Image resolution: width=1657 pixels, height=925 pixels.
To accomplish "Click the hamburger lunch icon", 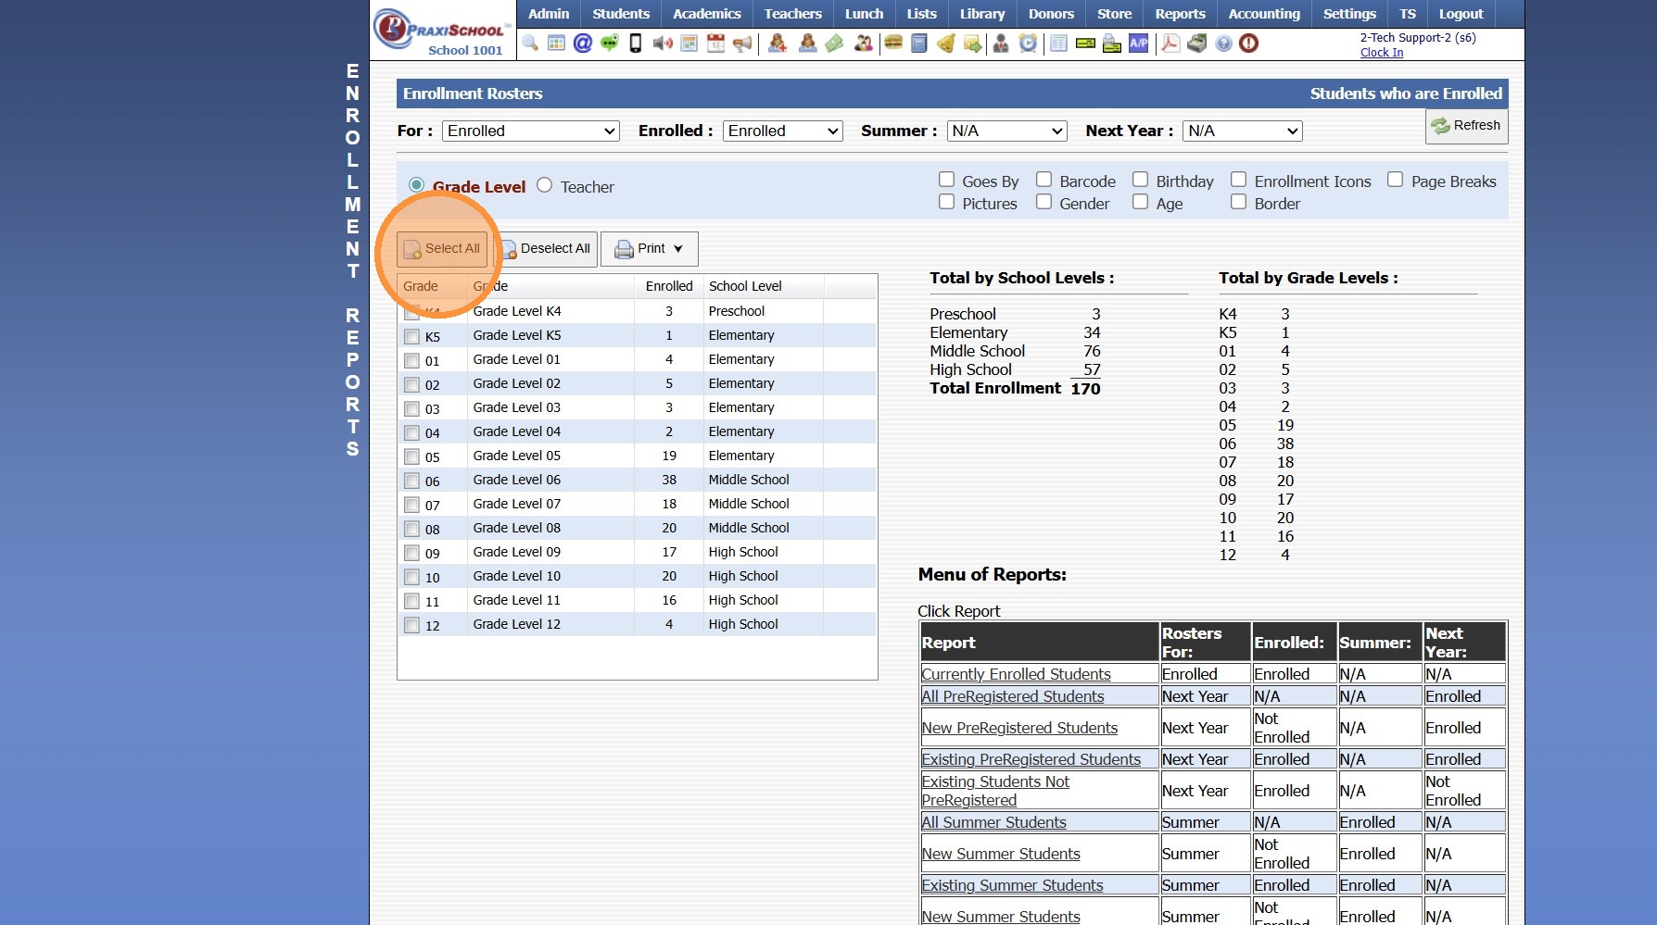I will click(893, 44).
